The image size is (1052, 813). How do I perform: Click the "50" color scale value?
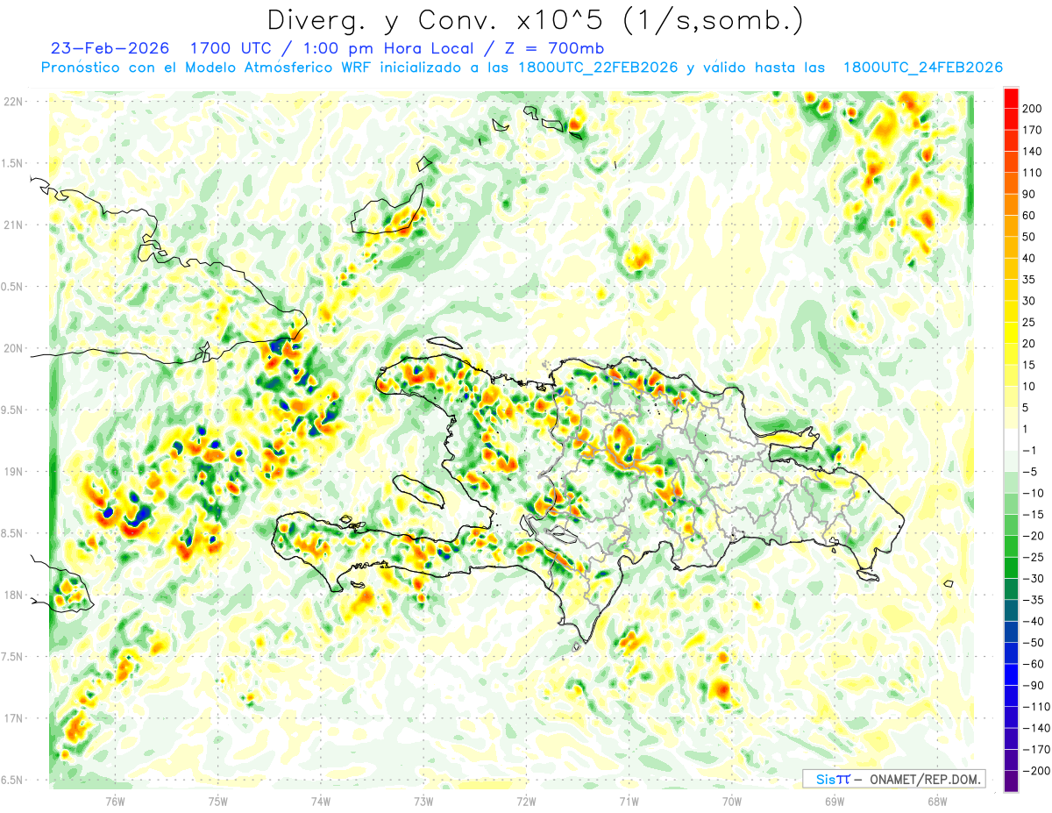pos(1030,237)
